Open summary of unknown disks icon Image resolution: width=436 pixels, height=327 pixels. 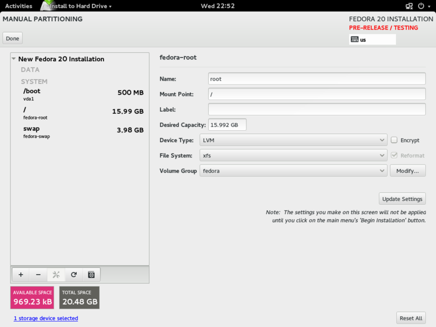pos(91,275)
